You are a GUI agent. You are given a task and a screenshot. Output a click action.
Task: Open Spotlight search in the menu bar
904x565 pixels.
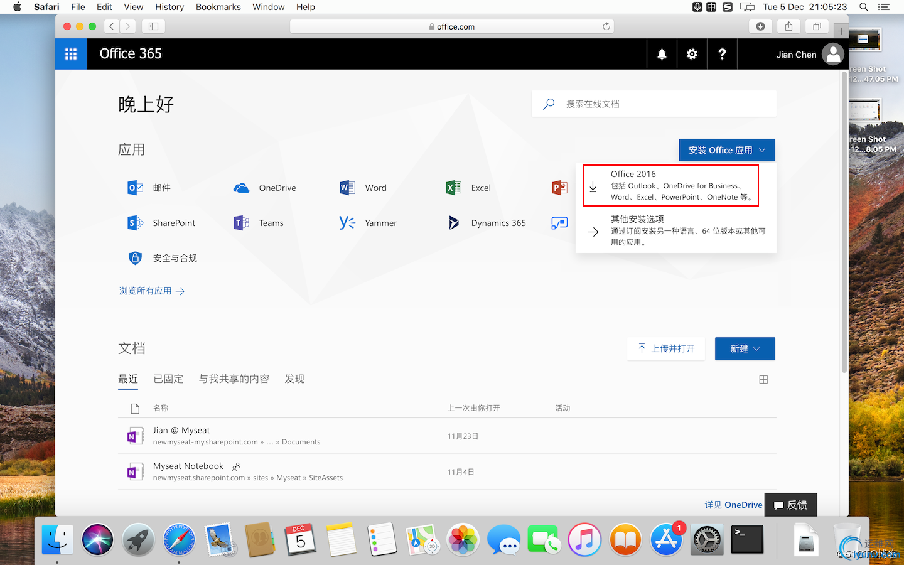[864, 7]
